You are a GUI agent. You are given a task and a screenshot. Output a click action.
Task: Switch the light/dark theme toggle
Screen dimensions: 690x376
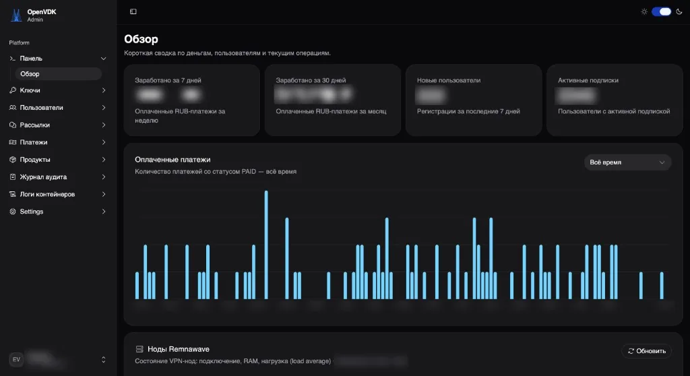point(662,11)
